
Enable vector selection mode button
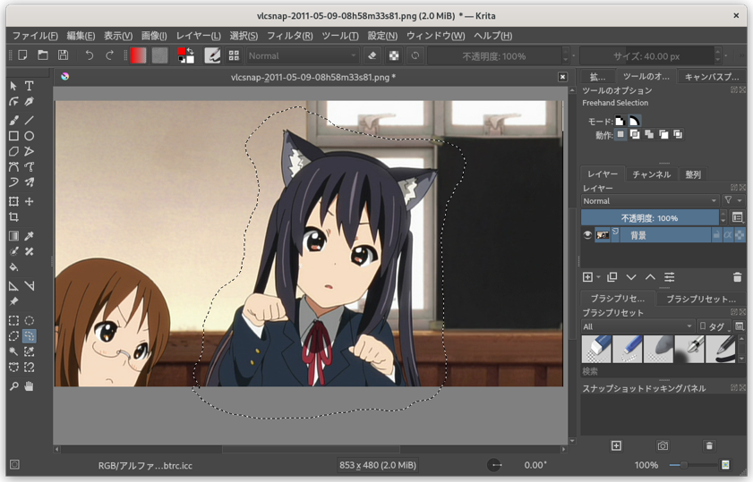tap(635, 121)
